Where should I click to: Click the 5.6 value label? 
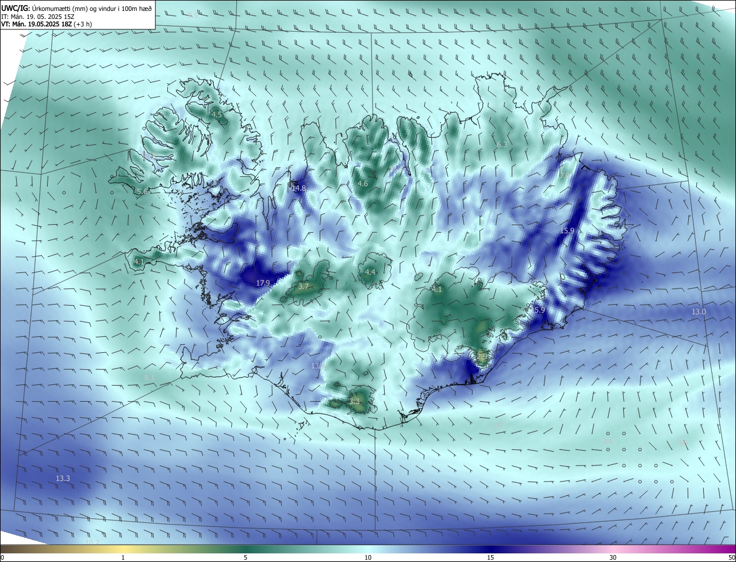click(x=142, y=191)
